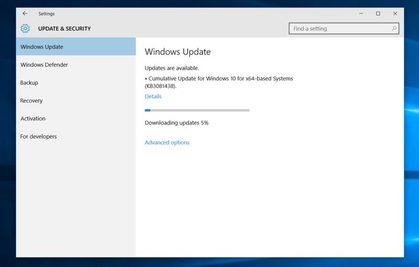Click the Update & Security gear icon
The width and height of the screenshot is (419, 267).
pyautogui.click(x=25, y=28)
